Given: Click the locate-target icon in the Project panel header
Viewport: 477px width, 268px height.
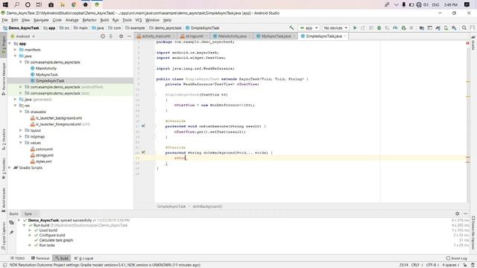Looking at the screenshot, I should point(103,36).
